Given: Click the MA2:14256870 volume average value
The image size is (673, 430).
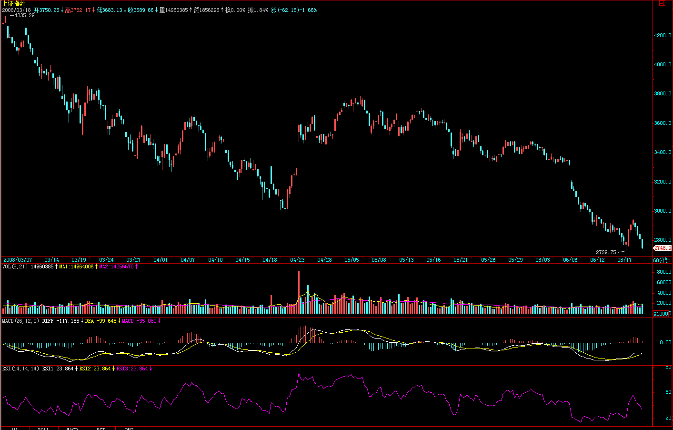Looking at the screenshot, I should (x=116, y=267).
